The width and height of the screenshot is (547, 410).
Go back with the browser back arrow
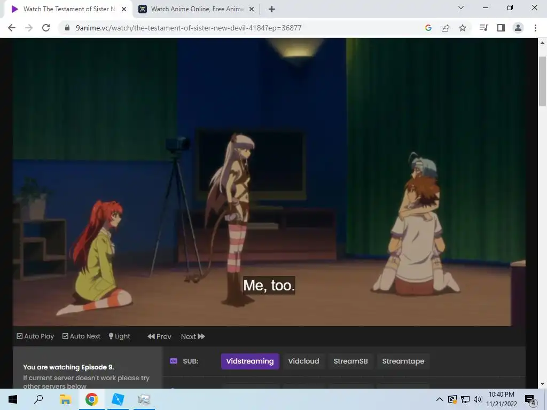12,28
